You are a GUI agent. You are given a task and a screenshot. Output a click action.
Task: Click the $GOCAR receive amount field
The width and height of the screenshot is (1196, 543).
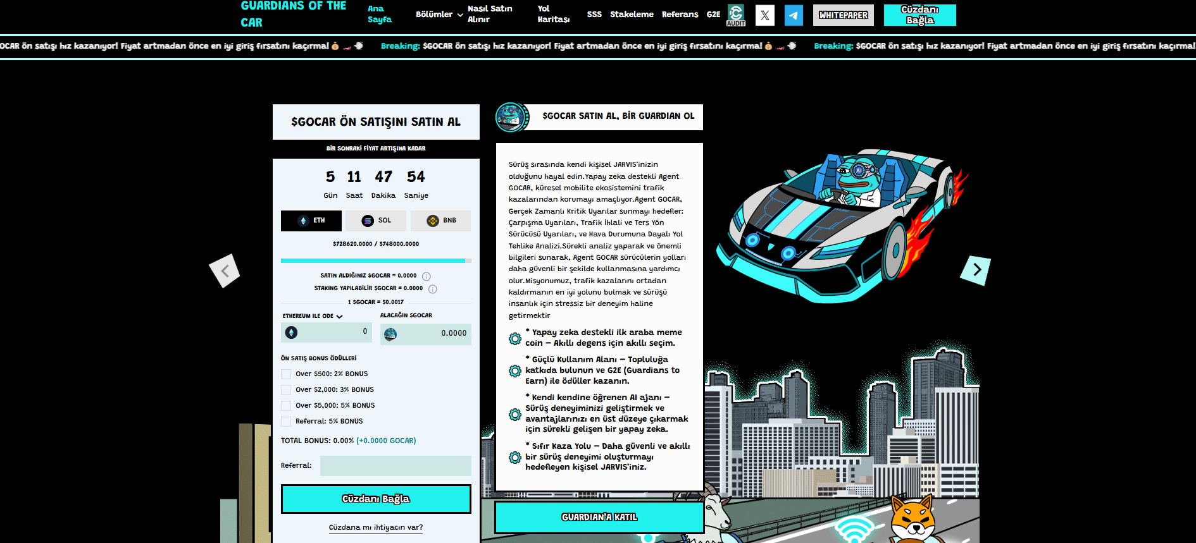[426, 334]
